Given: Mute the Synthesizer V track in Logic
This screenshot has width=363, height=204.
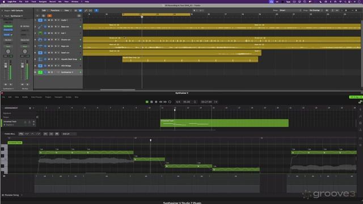Looking at the screenshot, I should click(49, 72).
